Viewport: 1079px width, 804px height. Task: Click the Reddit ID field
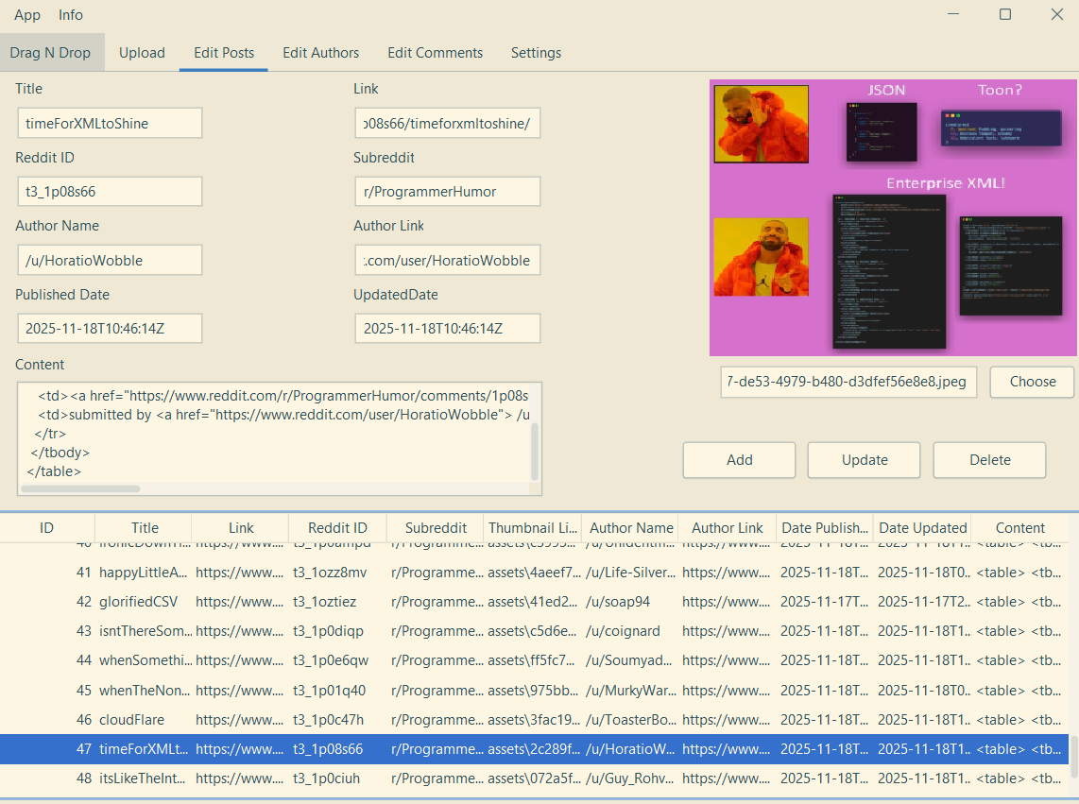click(x=111, y=192)
